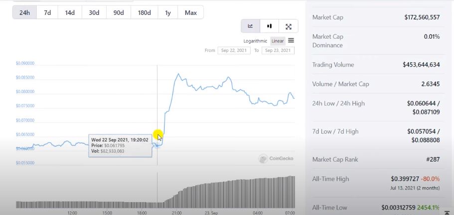Switch to line chart view icon

tap(251, 26)
